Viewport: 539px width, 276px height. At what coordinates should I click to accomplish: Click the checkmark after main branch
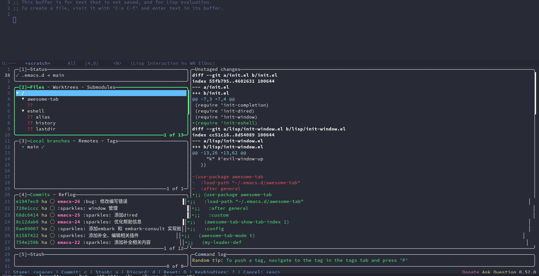43,147
